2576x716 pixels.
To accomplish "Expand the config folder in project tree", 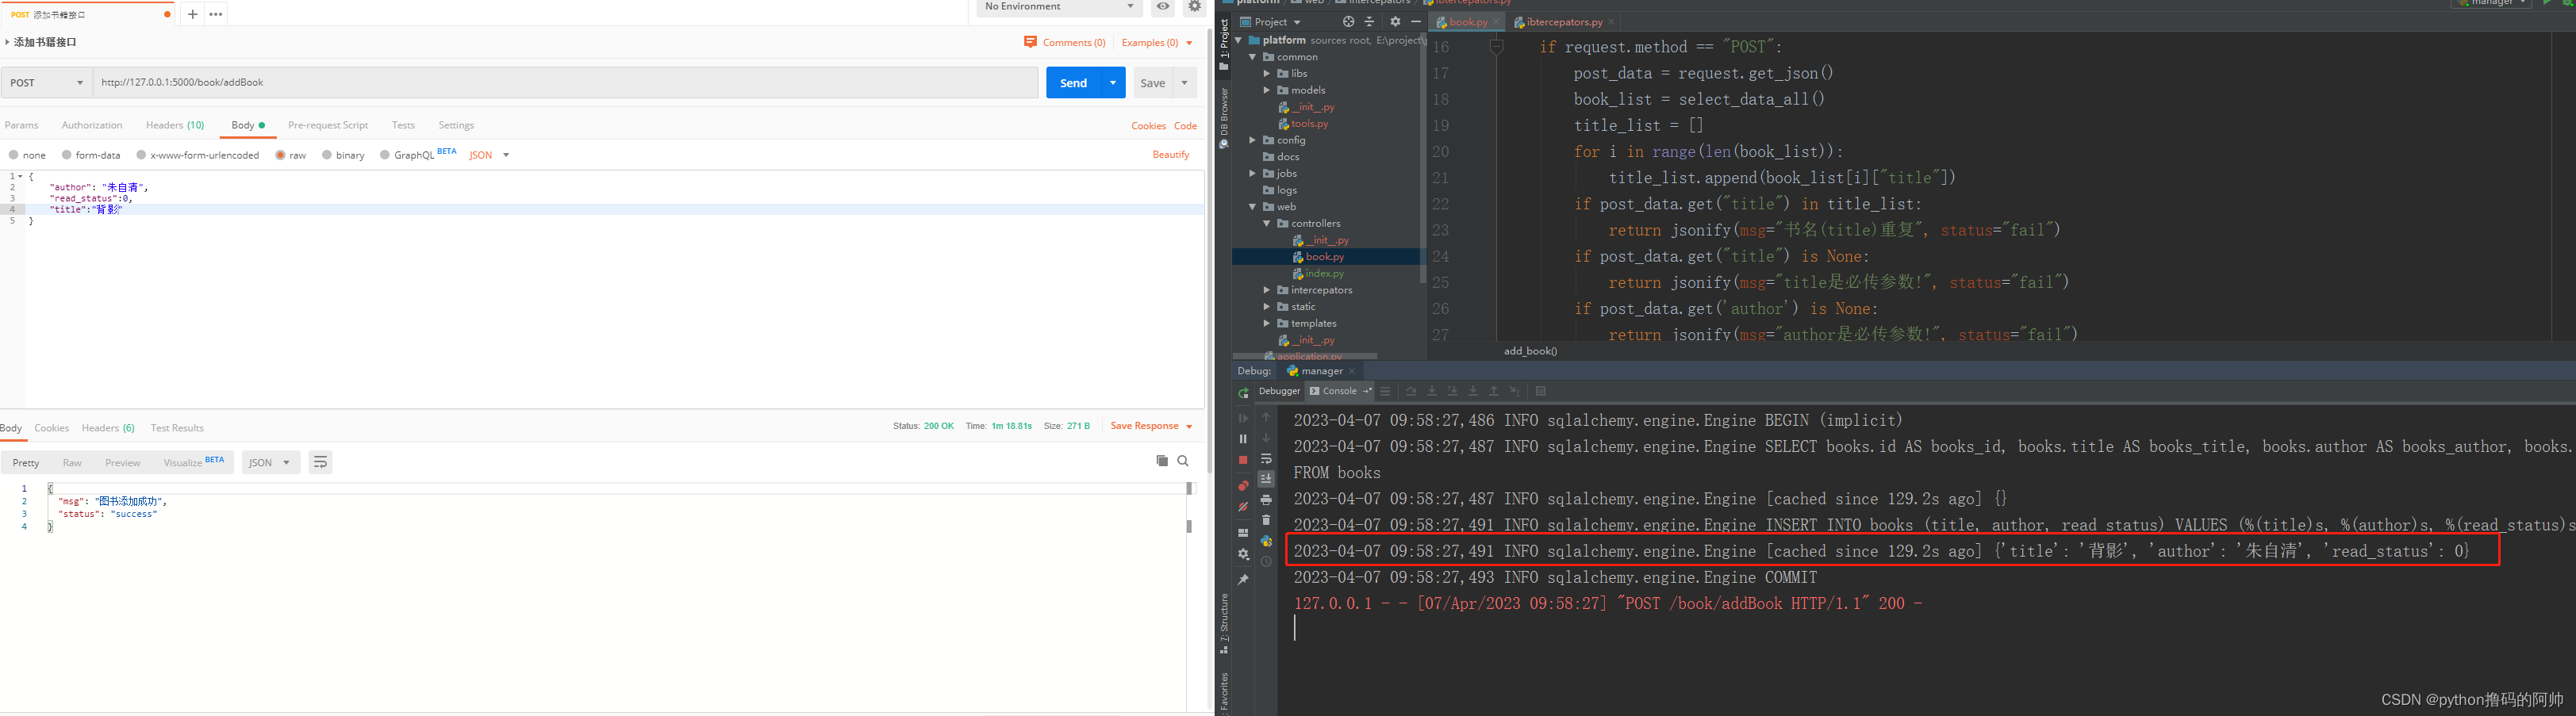I will [x=1252, y=140].
